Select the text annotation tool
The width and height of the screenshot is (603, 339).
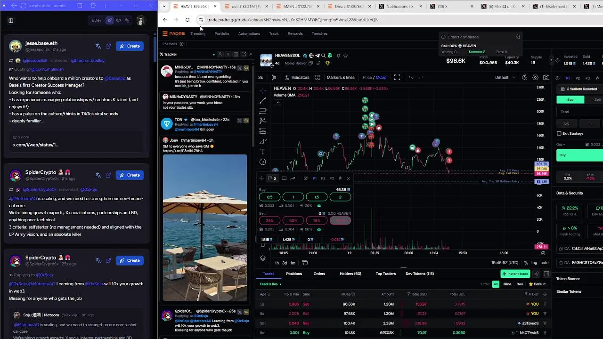click(263, 152)
